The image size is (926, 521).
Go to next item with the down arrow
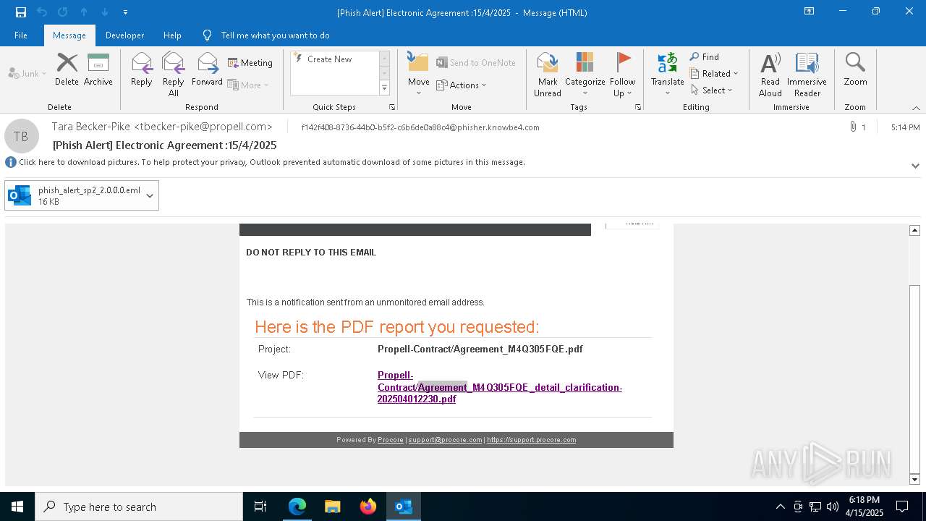coord(105,12)
